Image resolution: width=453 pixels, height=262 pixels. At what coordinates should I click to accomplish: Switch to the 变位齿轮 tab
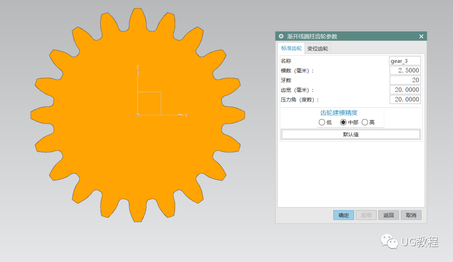[x=318, y=48]
